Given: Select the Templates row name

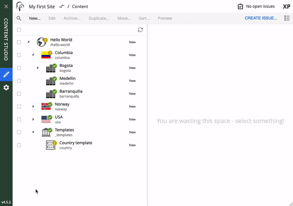Looking at the screenshot, I should point(64,130).
